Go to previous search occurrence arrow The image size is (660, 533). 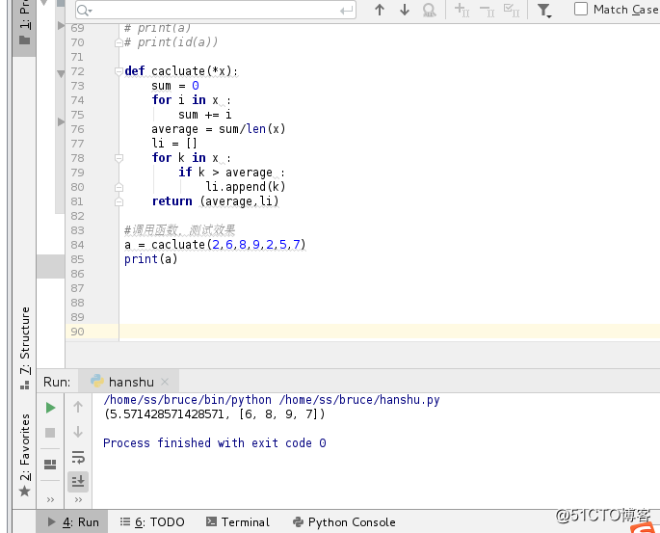(x=380, y=10)
